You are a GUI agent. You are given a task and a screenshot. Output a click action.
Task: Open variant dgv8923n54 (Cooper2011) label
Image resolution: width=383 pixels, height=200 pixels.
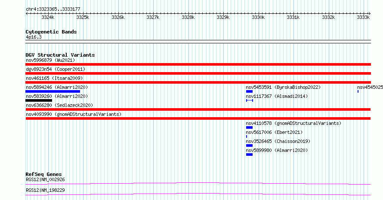coord(56,69)
